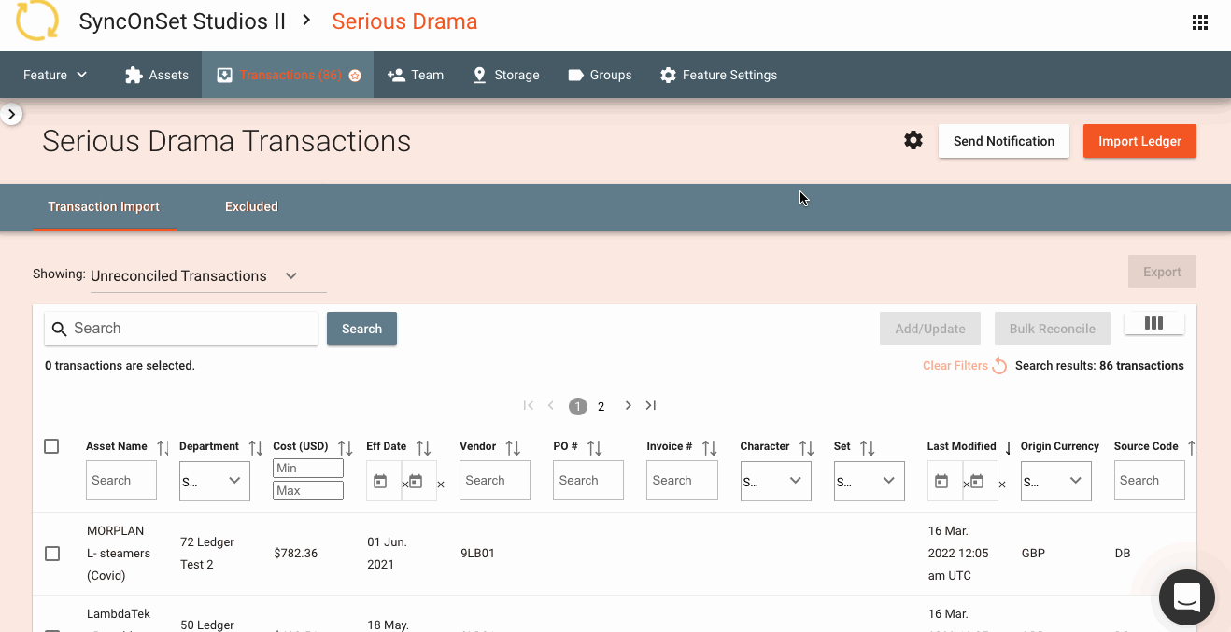Image resolution: width=1231 pixels, height=632 pixels.
Task: Clear the Last Modified end filter
Action: 1002,485
